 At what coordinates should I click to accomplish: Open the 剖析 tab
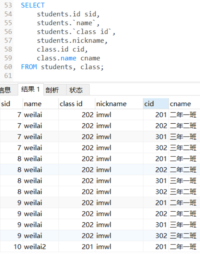coord(55,90)
